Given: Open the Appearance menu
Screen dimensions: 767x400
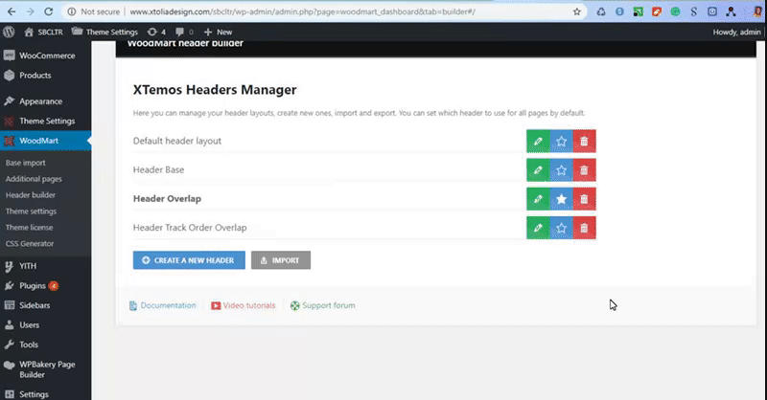Looking at the screenshot, I should coord(45,101).
